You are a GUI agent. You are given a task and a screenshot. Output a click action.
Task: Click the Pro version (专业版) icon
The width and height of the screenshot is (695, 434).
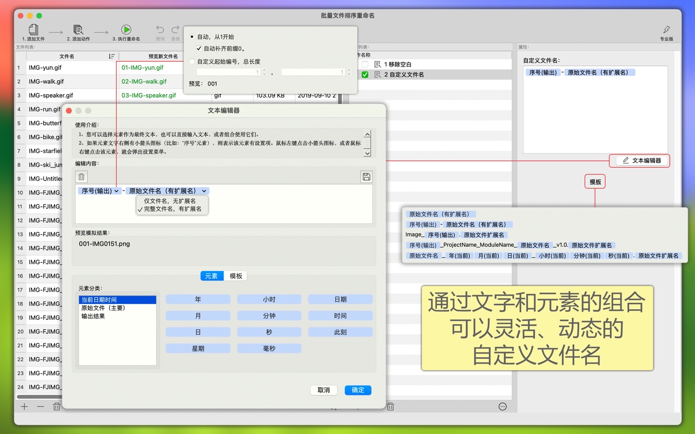tap(666, 30)
